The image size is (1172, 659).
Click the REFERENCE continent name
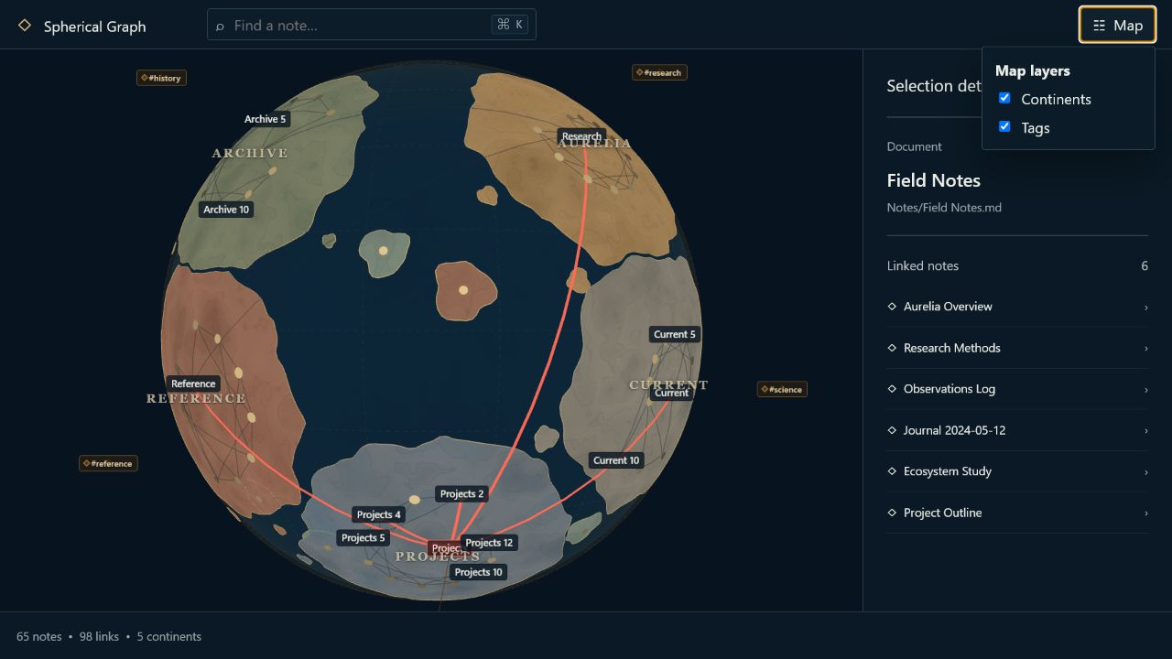pyautogui.click(x=196, y=398)
